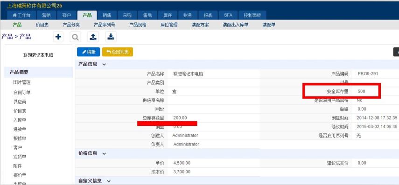Click product code value PRO9-291

point(368,74)
